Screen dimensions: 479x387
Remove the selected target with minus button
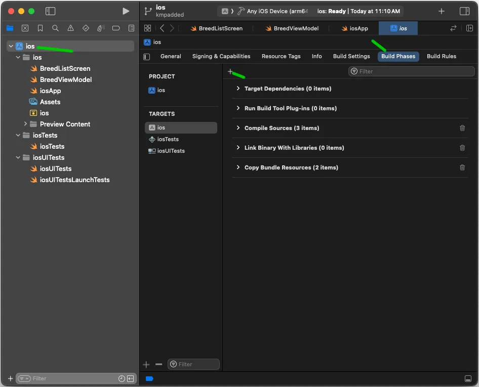(158, 364)
